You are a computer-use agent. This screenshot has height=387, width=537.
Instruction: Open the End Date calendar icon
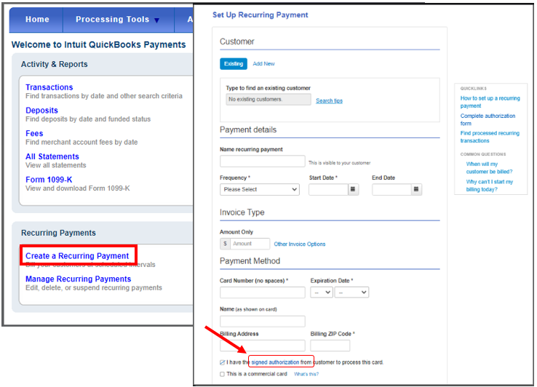tap(416, 189)
